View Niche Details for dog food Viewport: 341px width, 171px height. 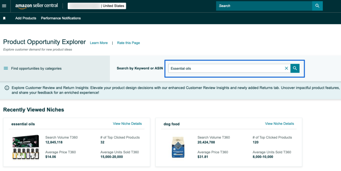pyautogui.click(x=279, y=124)
